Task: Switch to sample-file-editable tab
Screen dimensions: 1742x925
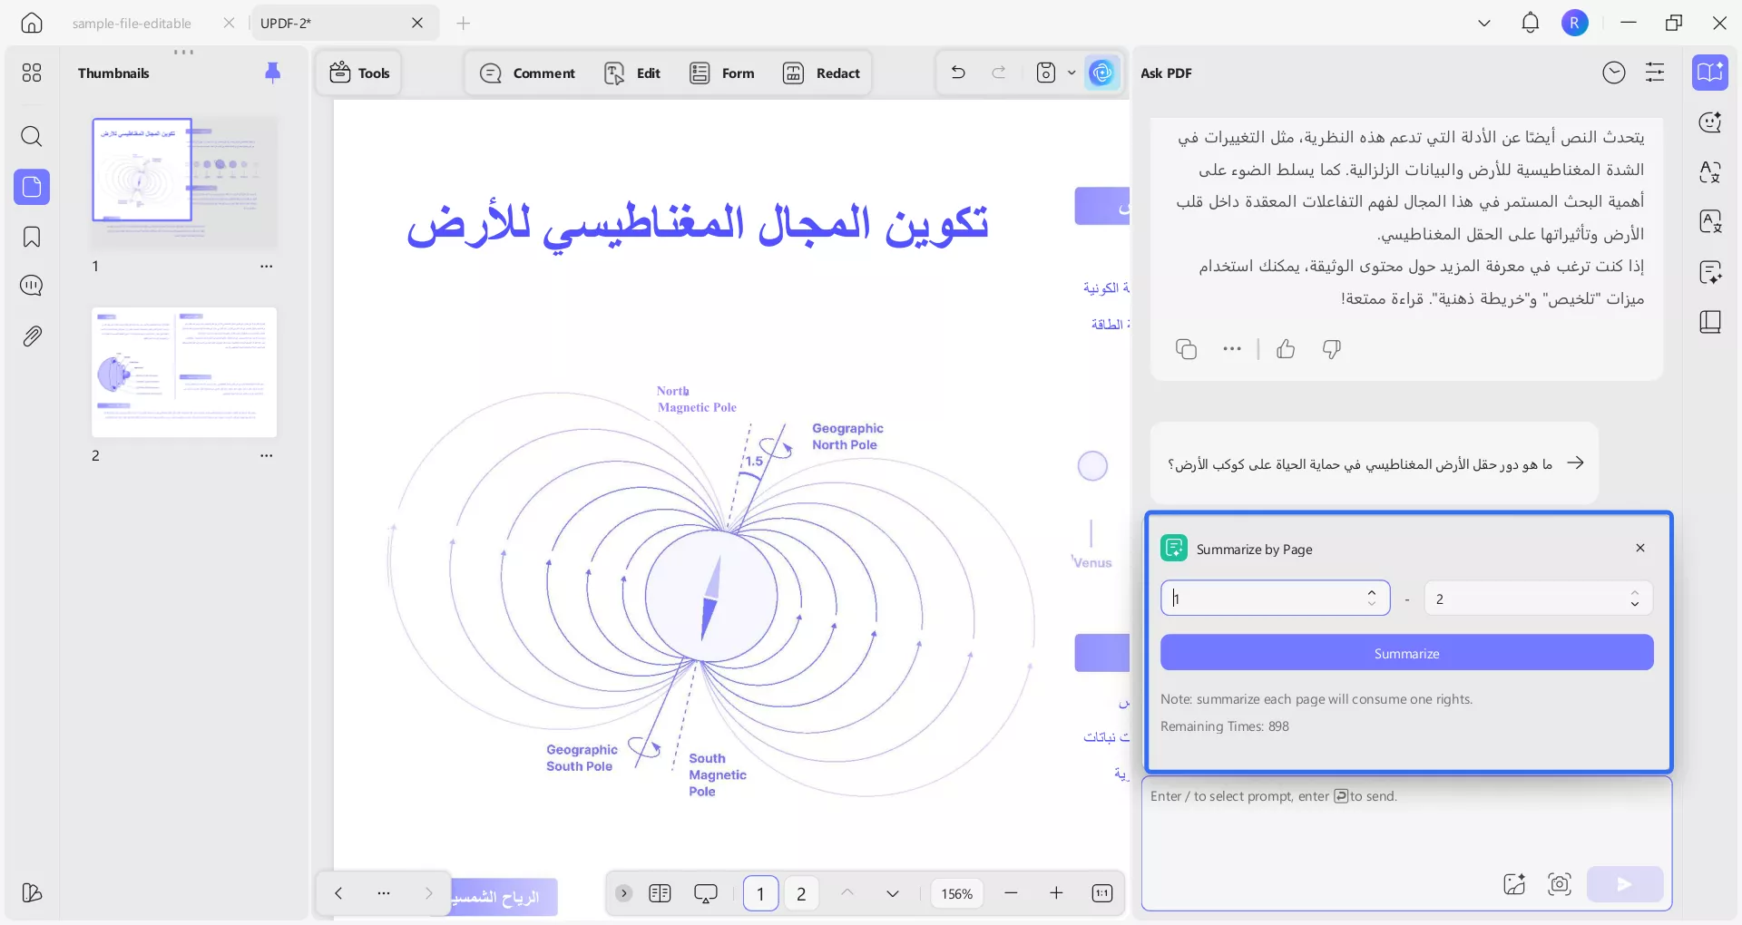Action: pos(132,24)
